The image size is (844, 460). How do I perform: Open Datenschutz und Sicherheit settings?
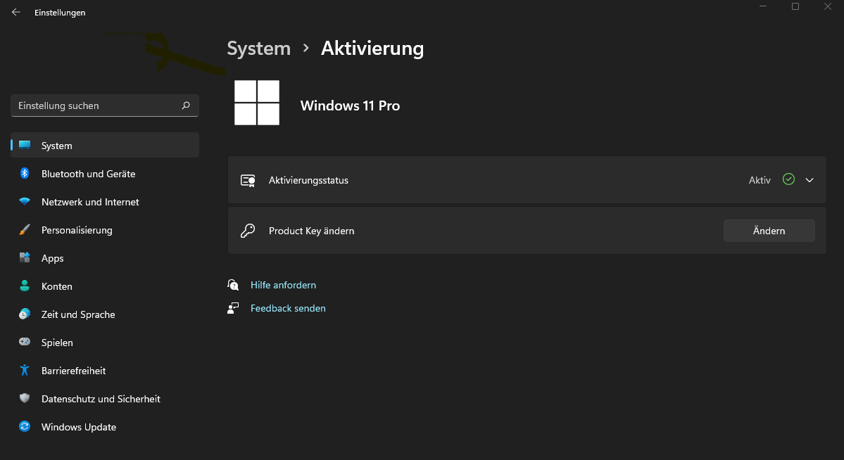tap(105, 399)
